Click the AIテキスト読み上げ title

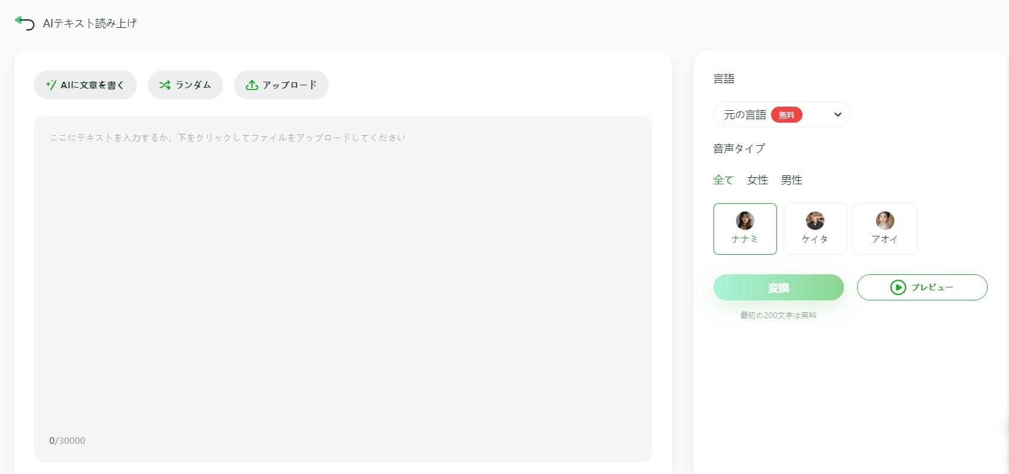click(90, 23)
